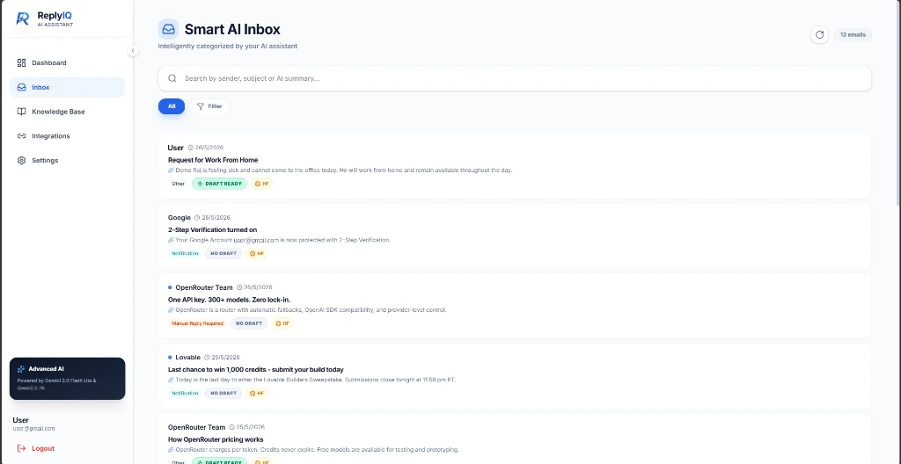Screen dimensions: 901x464
Task: Click the clock icon next to Google date
Action: (197, 218)
